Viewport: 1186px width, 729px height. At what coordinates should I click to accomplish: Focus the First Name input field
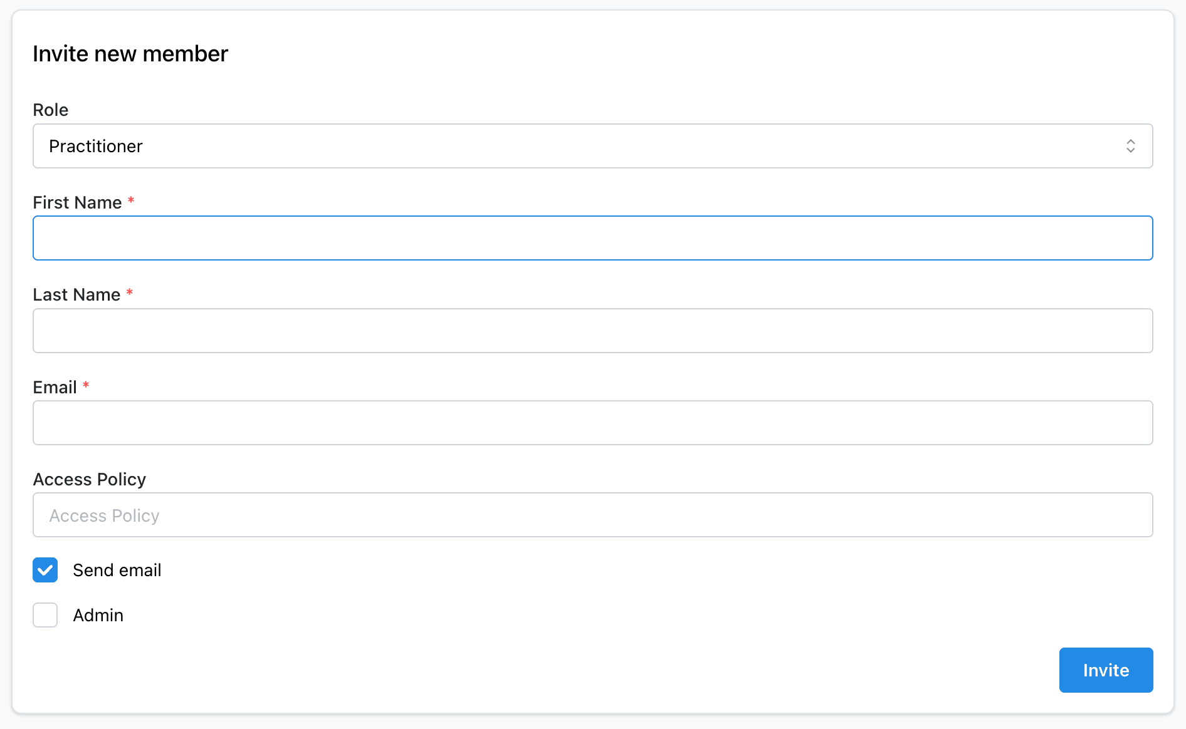tap(592, 238)
